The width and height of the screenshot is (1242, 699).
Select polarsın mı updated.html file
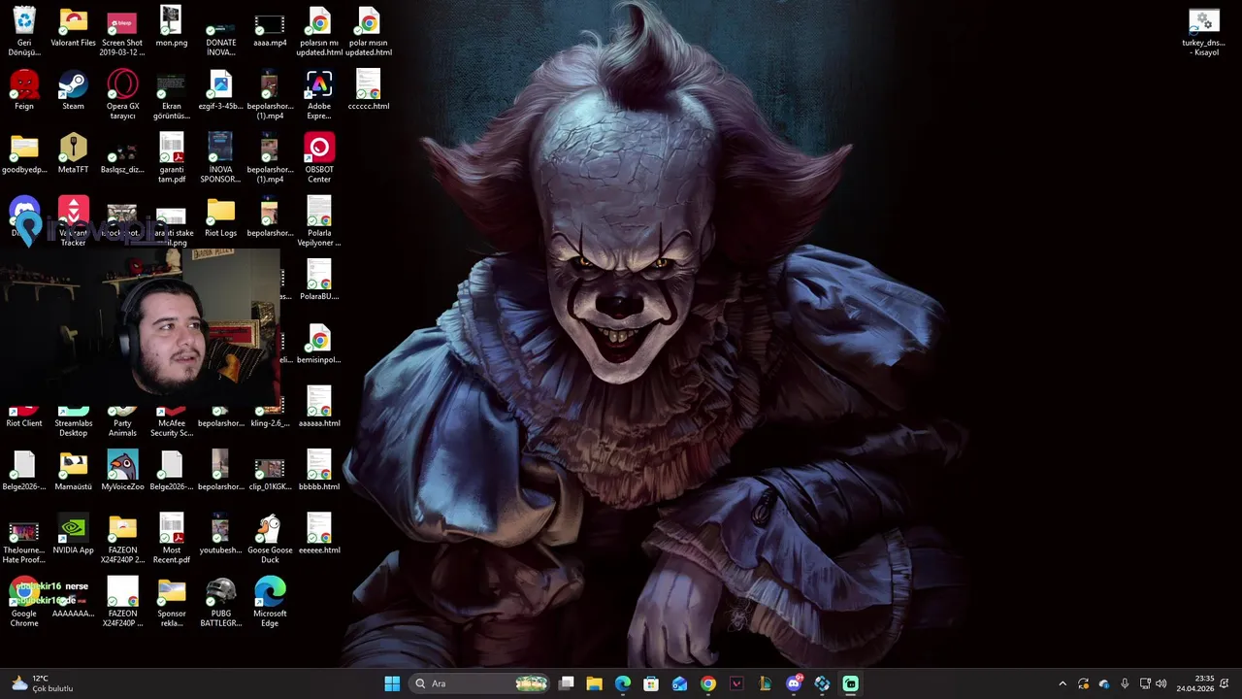tap(319, 30)
